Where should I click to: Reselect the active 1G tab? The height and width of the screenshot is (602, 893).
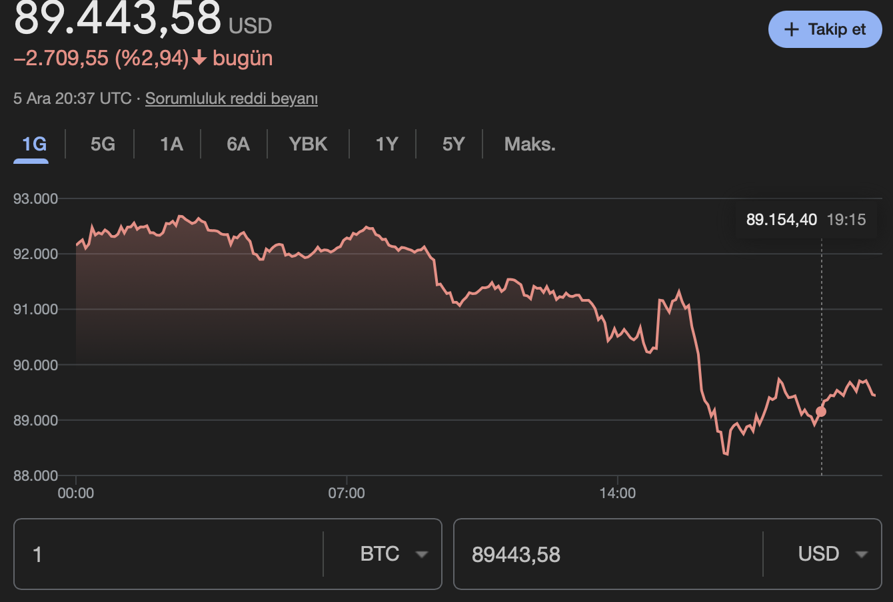pyautogui.click(x=31, y=143)
